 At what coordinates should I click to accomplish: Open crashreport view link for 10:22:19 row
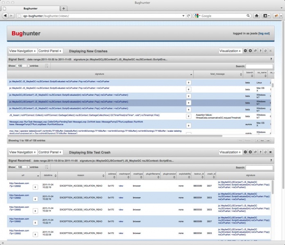[121, 186]
